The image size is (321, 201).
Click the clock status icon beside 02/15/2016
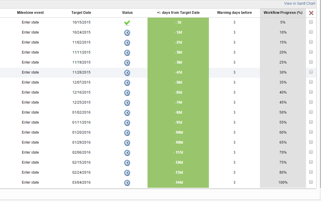[x=127, y=163]
